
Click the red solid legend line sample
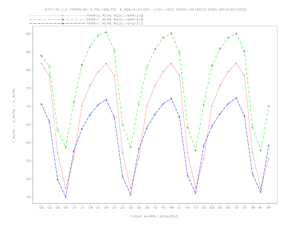click(57, 16)
